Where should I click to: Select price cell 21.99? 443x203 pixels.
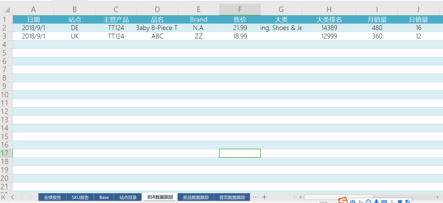tap(240, 27)
